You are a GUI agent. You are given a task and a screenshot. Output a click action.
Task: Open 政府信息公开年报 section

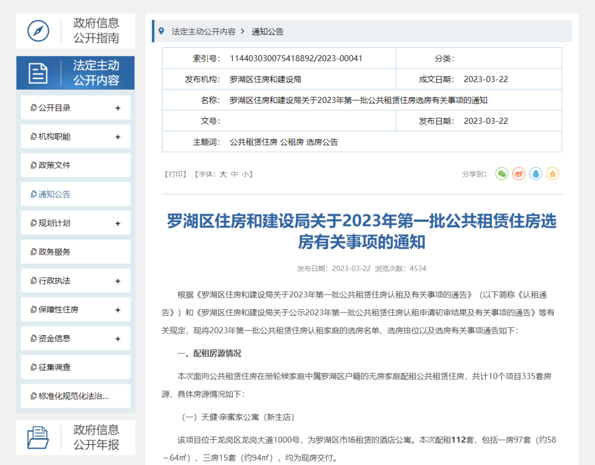75,437
